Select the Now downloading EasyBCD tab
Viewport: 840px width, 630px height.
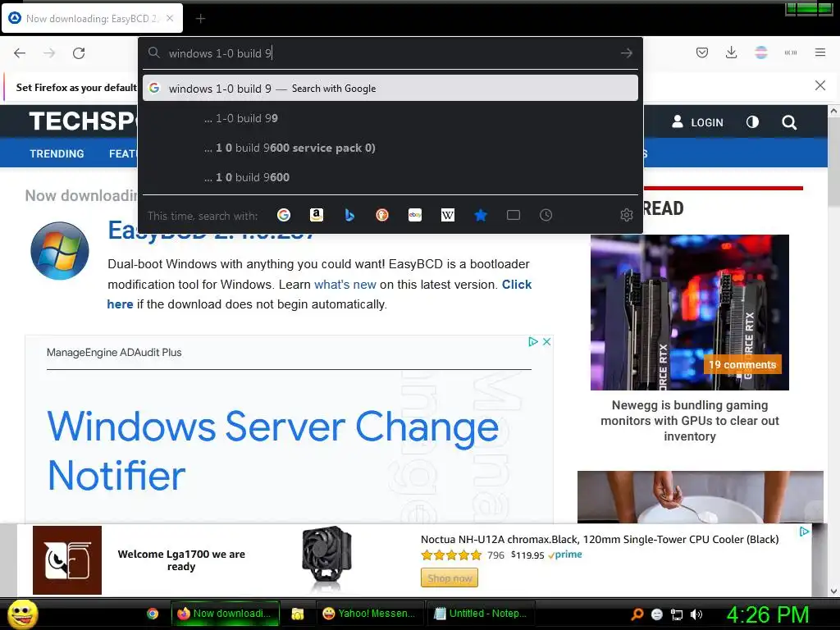pos(92,18)
